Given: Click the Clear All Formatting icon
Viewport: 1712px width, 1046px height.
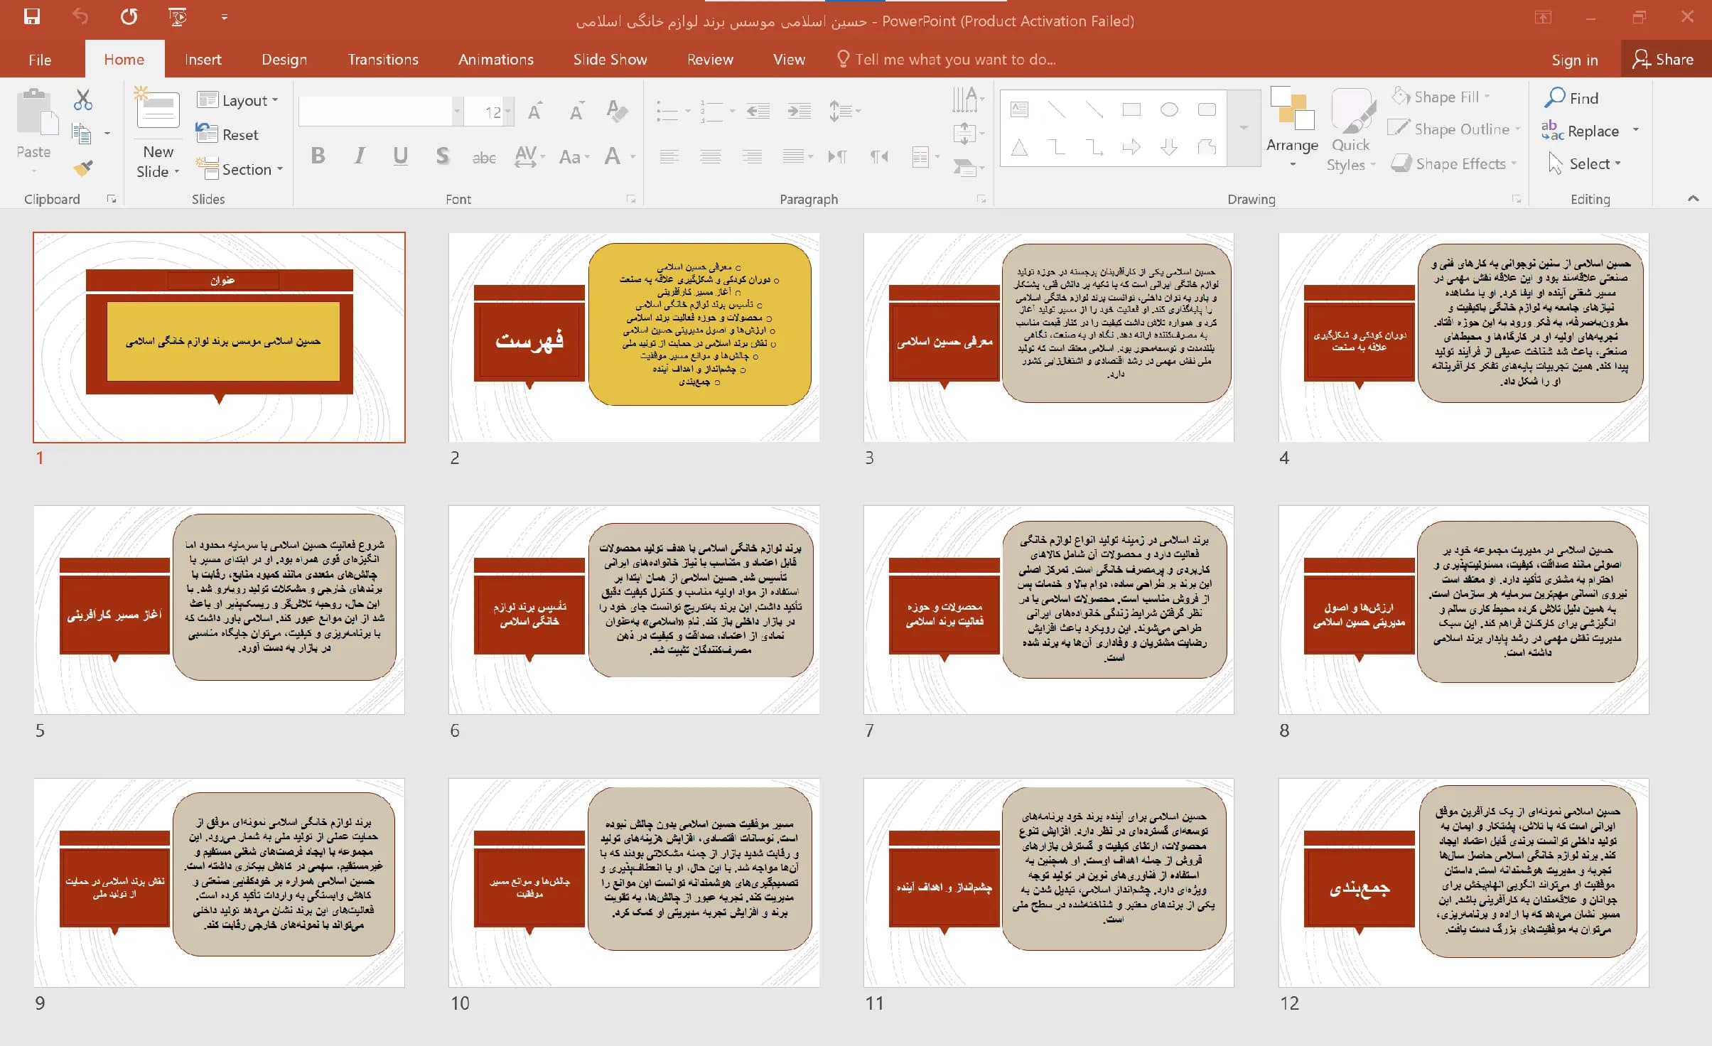Looking at the screenshot, I should click(617, 111).
